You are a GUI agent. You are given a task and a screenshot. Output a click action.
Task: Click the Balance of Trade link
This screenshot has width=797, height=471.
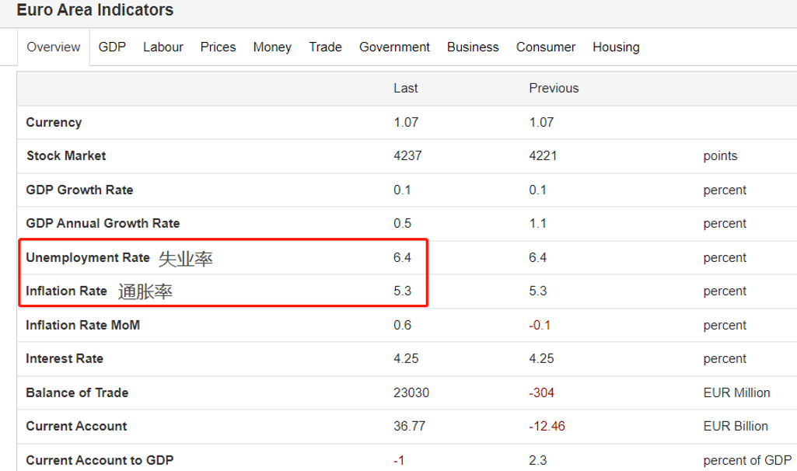point(77,392)
